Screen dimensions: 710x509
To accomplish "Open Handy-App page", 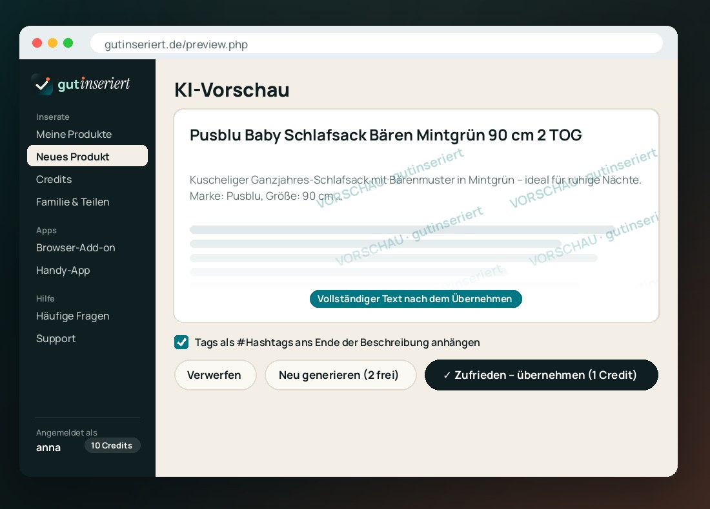I will click(x=63, y=271).
